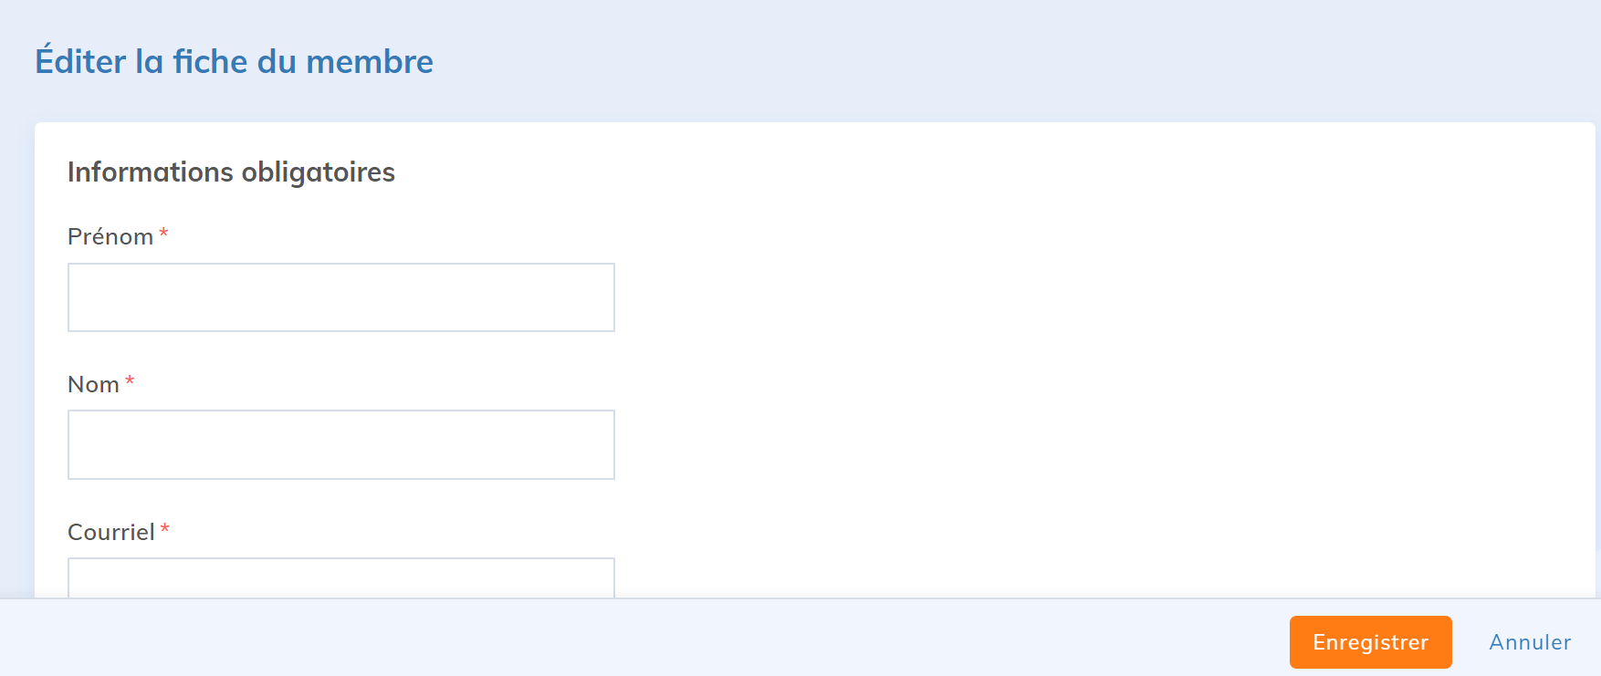Select the Courriel input field
Screen dimensions: 1601x676
pyautogui.click(x=340, y=578)
